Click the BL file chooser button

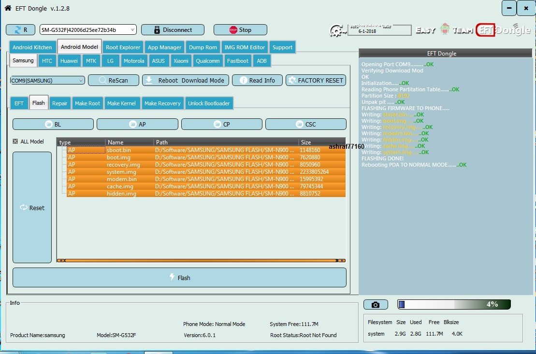(x=53, y=124)
